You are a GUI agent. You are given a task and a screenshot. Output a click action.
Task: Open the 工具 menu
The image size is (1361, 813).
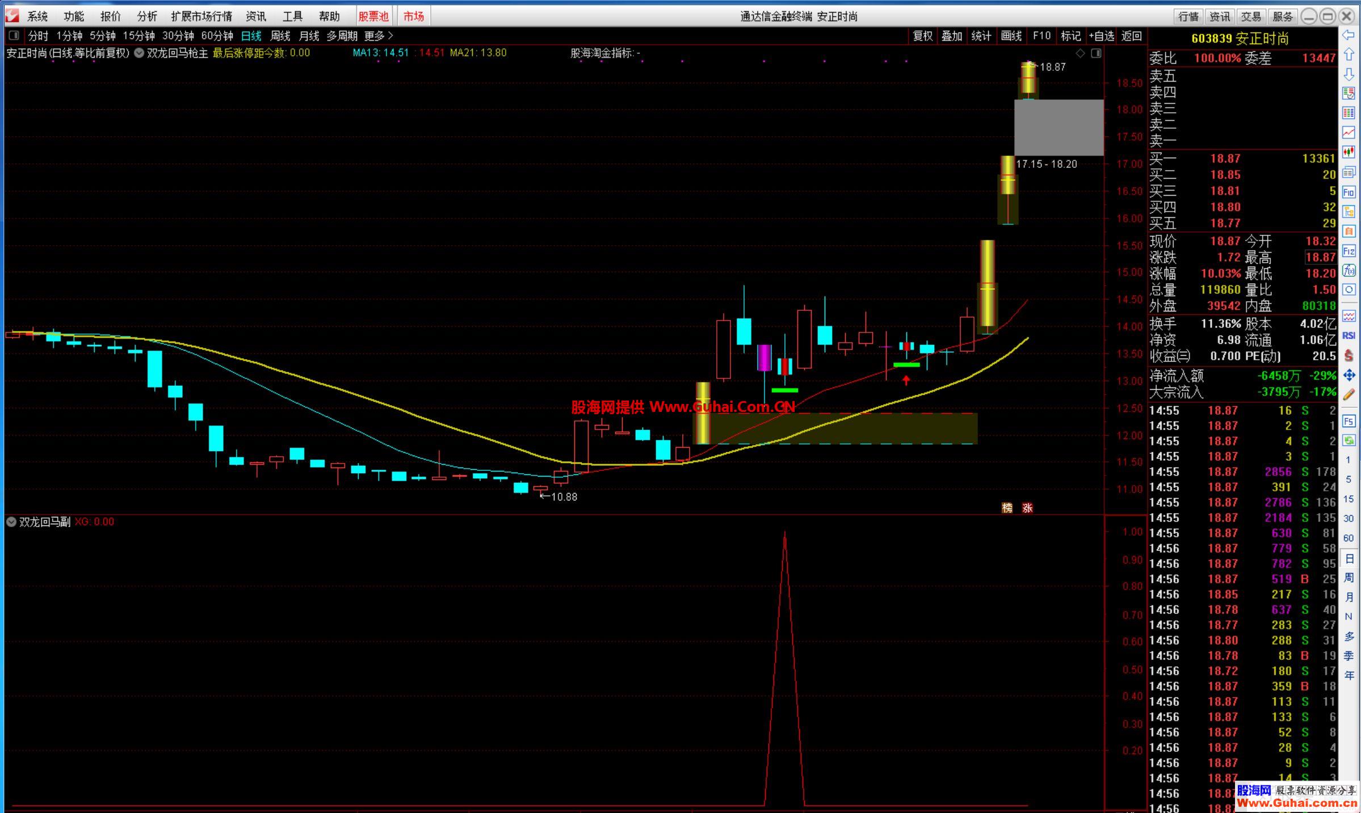pyautogui.click(x=292, y=16)
